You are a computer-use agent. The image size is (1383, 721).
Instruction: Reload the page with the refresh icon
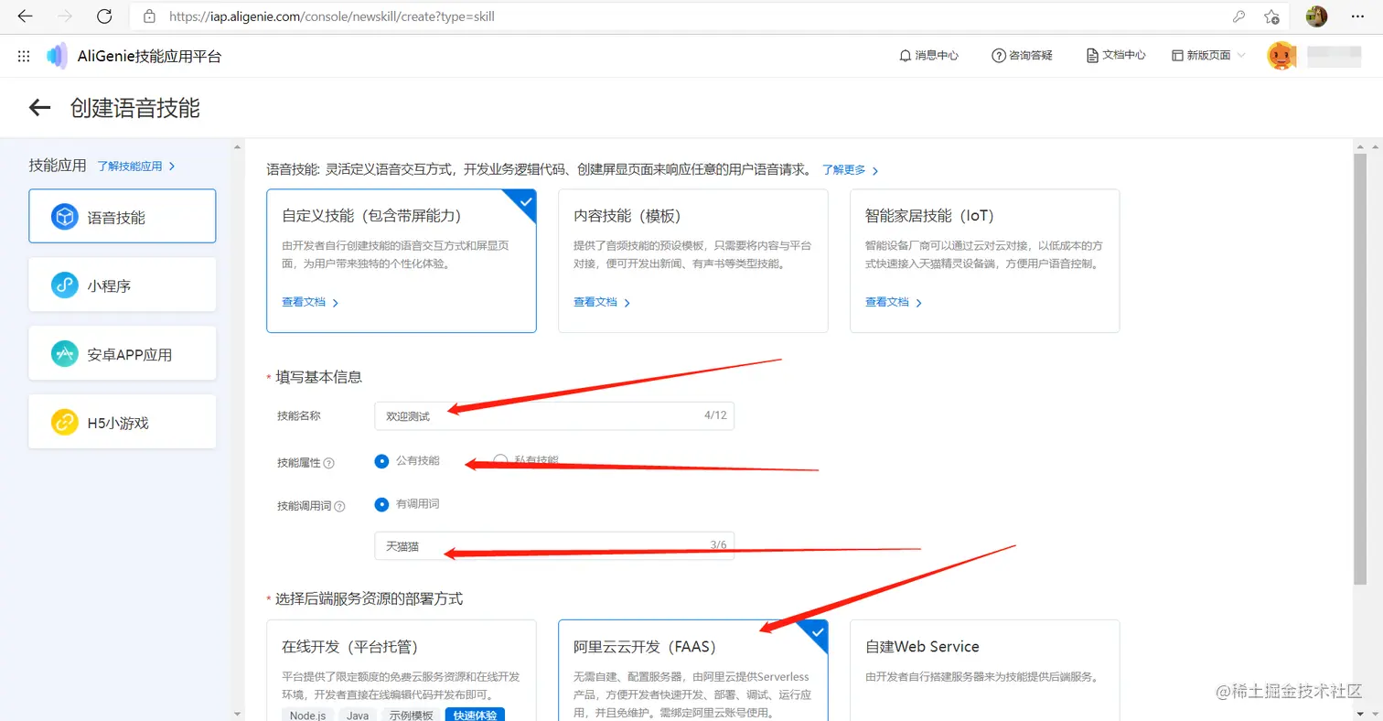tap(104, 16)
